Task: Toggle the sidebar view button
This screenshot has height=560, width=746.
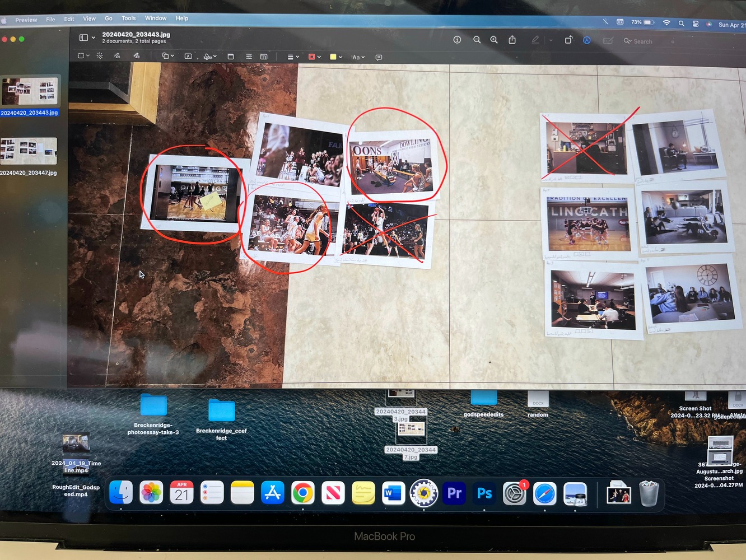Action: point(84,38)
